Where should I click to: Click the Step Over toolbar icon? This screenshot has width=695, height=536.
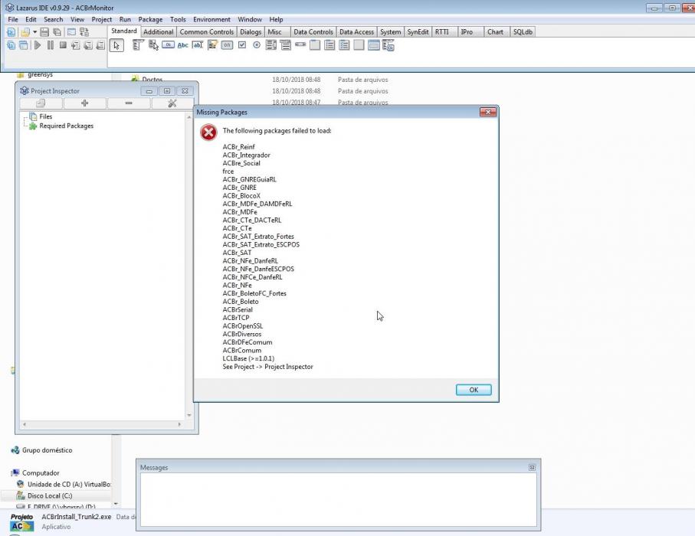(x=88, y=45)
